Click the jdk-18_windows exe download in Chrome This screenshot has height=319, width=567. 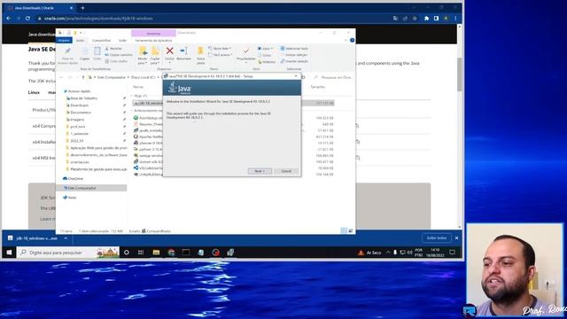tap(34, 238)
